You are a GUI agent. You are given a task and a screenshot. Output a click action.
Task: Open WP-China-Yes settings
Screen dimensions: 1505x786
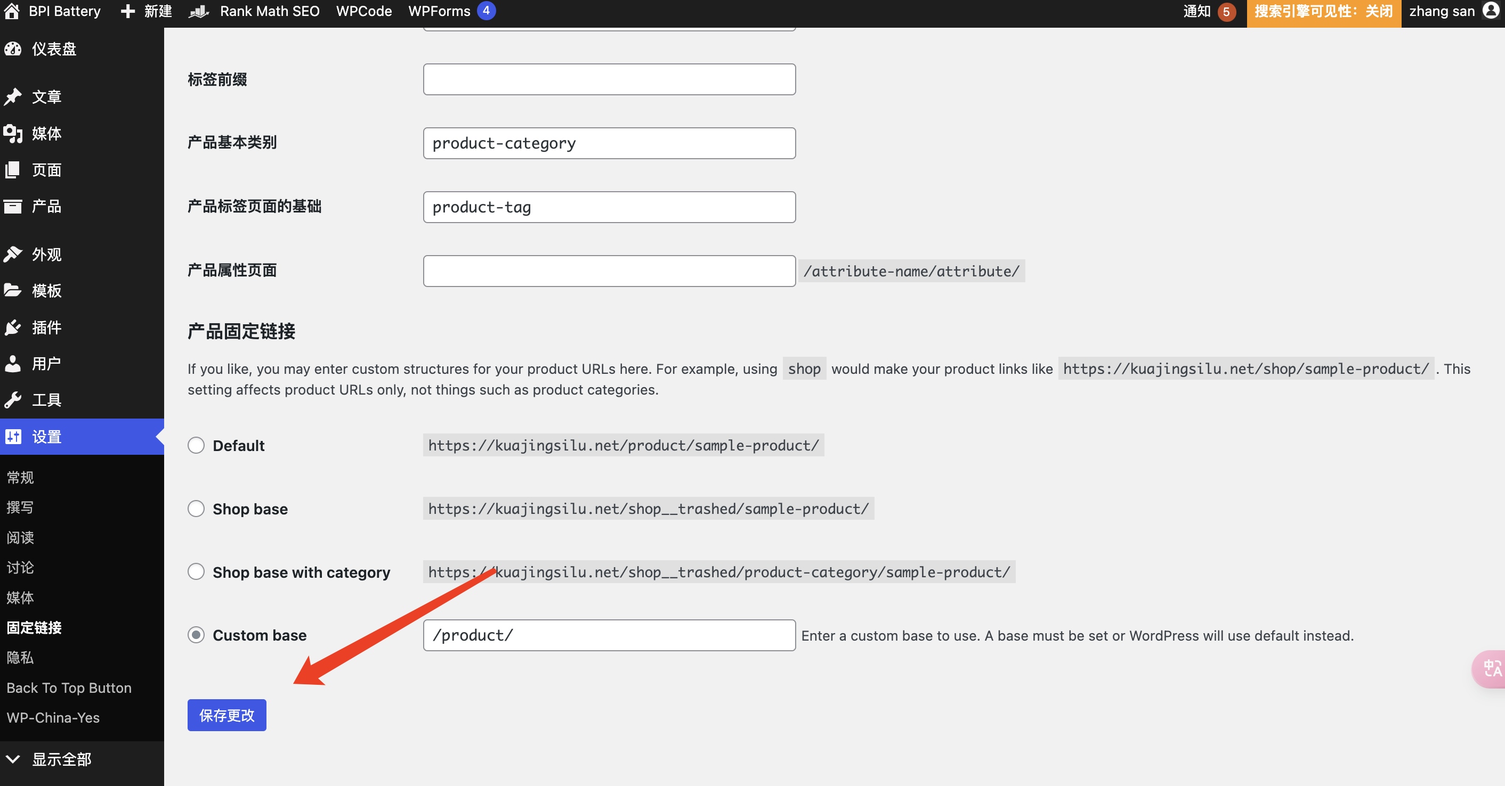tap(53, 718)
